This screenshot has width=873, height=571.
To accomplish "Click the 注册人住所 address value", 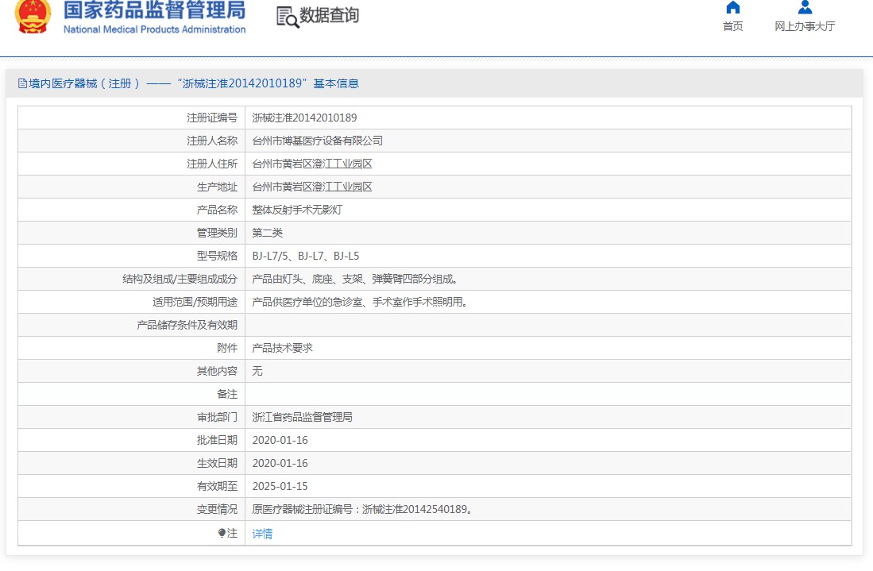I will (x=311, y=164).
